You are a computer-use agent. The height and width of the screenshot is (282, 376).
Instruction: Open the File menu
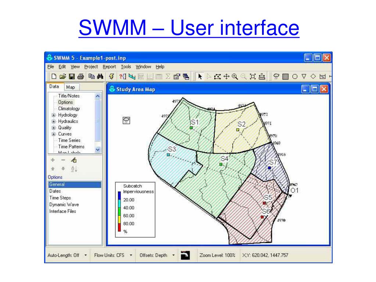(51, 67)
